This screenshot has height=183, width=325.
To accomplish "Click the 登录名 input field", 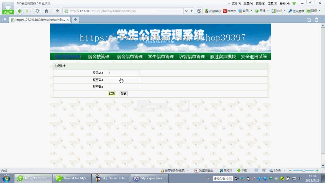I will click(123, 73).
